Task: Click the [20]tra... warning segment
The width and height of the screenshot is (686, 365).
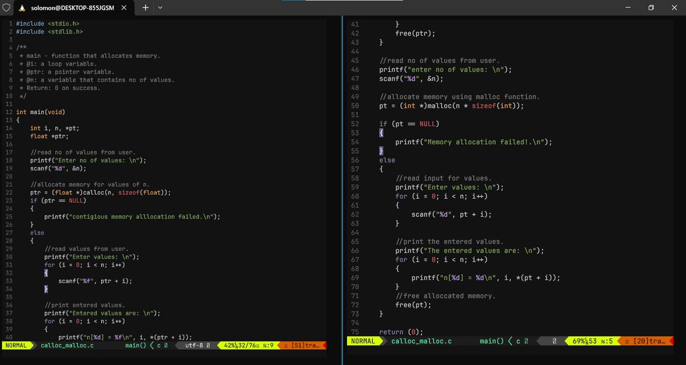Action: (645, 341)
